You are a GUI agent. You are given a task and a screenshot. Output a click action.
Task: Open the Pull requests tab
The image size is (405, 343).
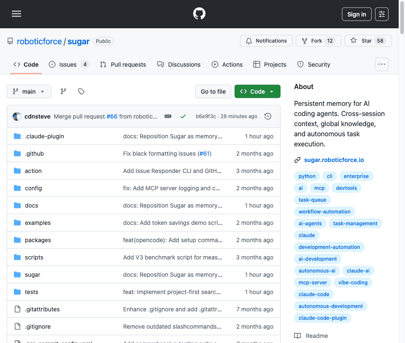[x=123, y=65]
